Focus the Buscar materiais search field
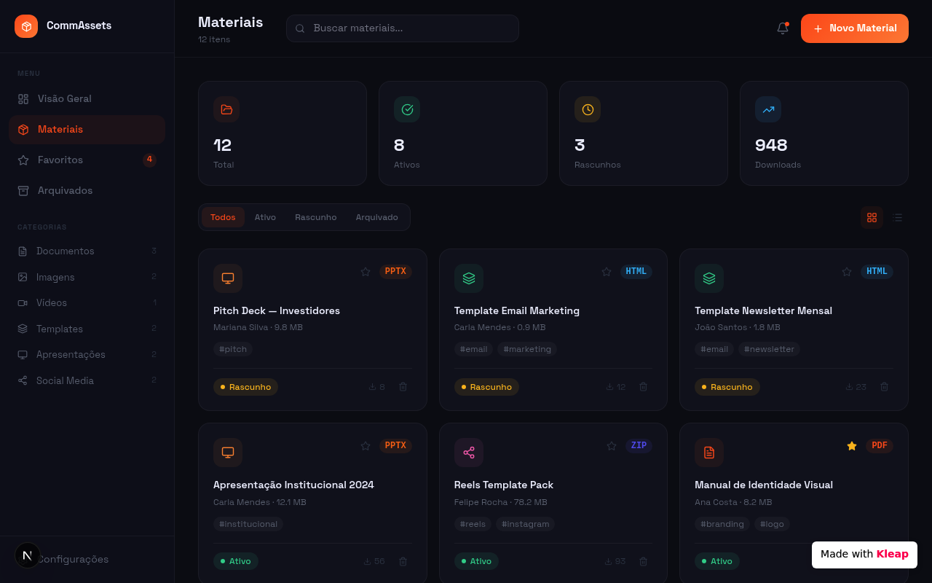 click(403, 28)
